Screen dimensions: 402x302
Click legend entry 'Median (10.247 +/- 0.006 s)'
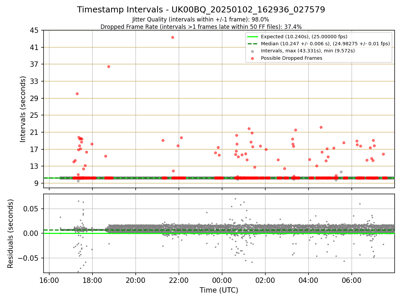point(325,44)
